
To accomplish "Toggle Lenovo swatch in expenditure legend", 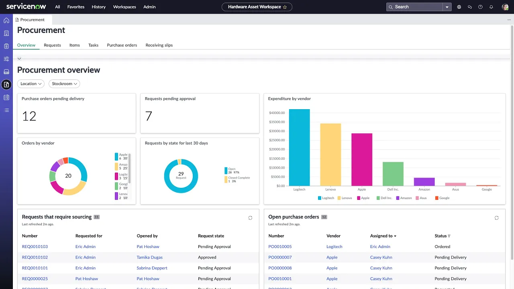I will (339, 198).
